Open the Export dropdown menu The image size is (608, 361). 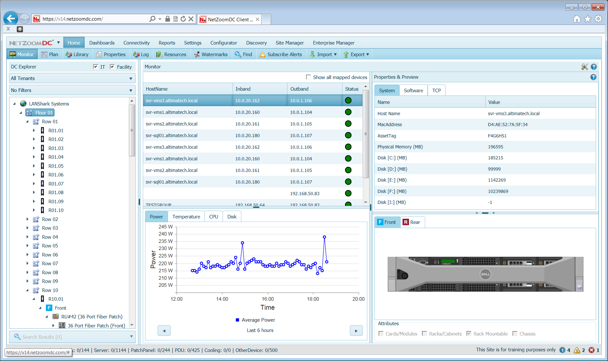(x=356, y=55)
